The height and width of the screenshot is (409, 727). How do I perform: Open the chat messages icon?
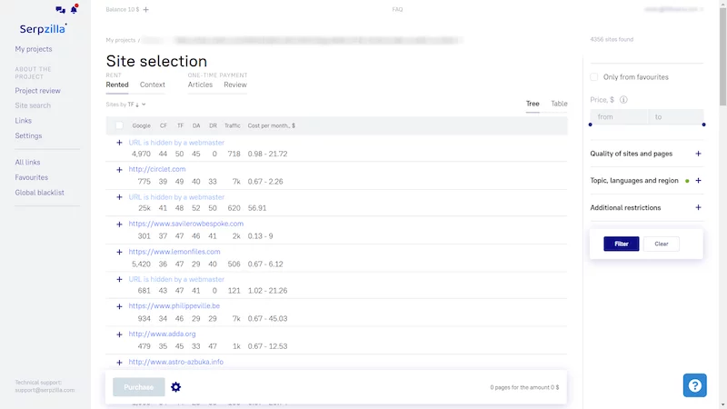[60, 10]
